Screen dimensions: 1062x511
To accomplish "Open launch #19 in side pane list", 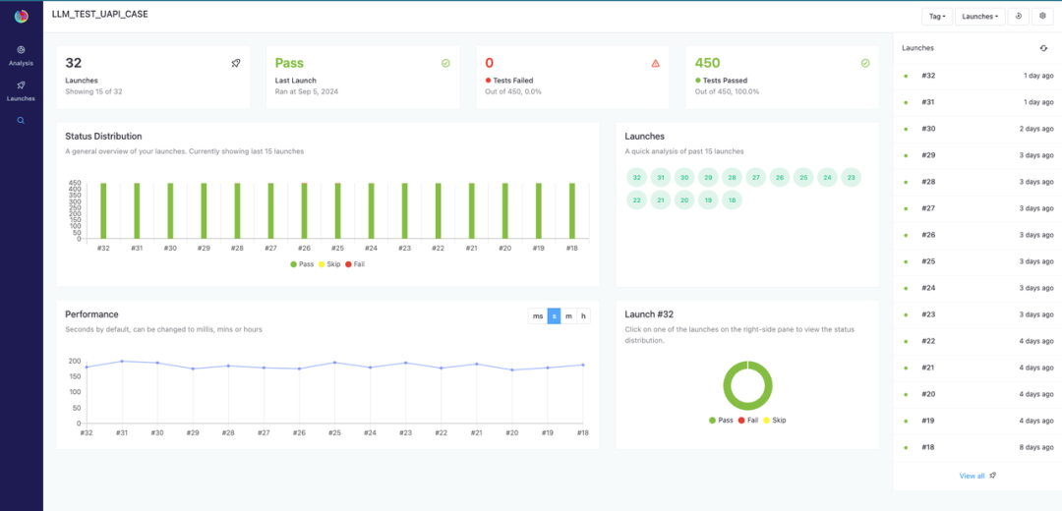I will pos(977,421).
